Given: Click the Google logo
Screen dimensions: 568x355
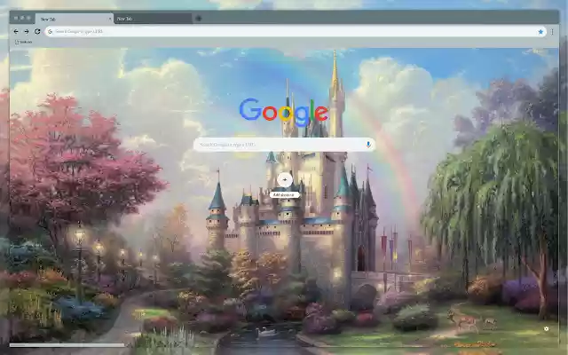Looking at the screenshot, I should (284, 111).
